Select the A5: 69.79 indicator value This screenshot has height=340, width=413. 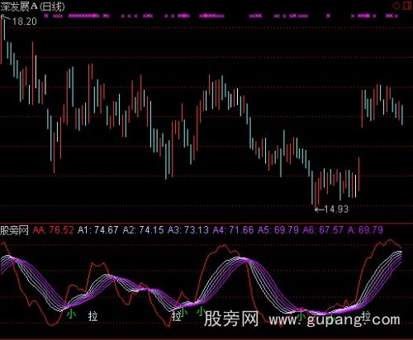[278, 230]
